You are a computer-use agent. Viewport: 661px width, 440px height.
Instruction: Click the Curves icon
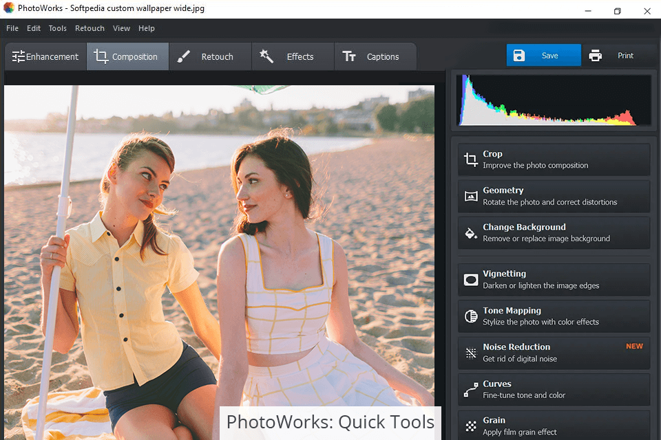[470, 390]
